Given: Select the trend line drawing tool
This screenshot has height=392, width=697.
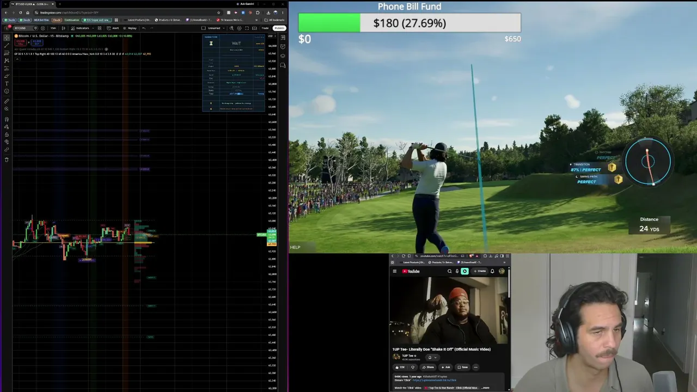Looking at the screenshot, I should [7, 46].
